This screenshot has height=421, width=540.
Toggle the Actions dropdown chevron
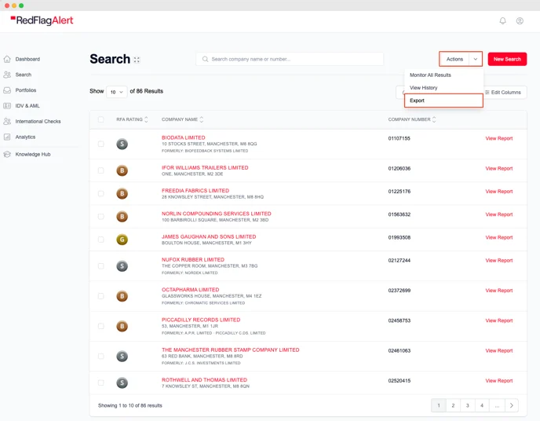[x=476, y=59]
